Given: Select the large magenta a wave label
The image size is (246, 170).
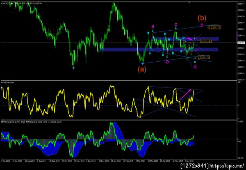Looking at the screenshot, I should tap(153, 26).
